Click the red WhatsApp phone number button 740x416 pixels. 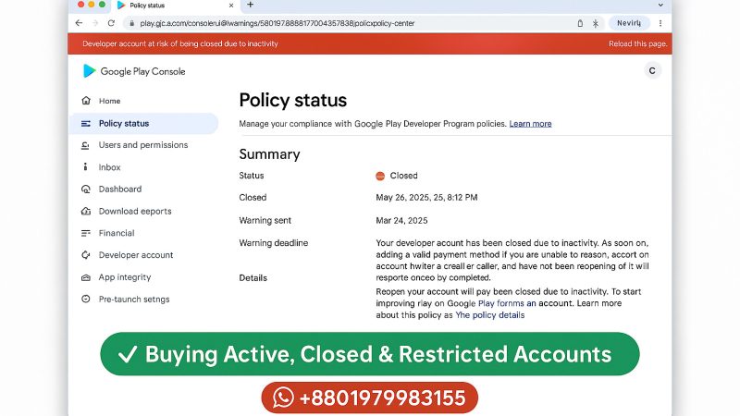[x=369, y=398]
